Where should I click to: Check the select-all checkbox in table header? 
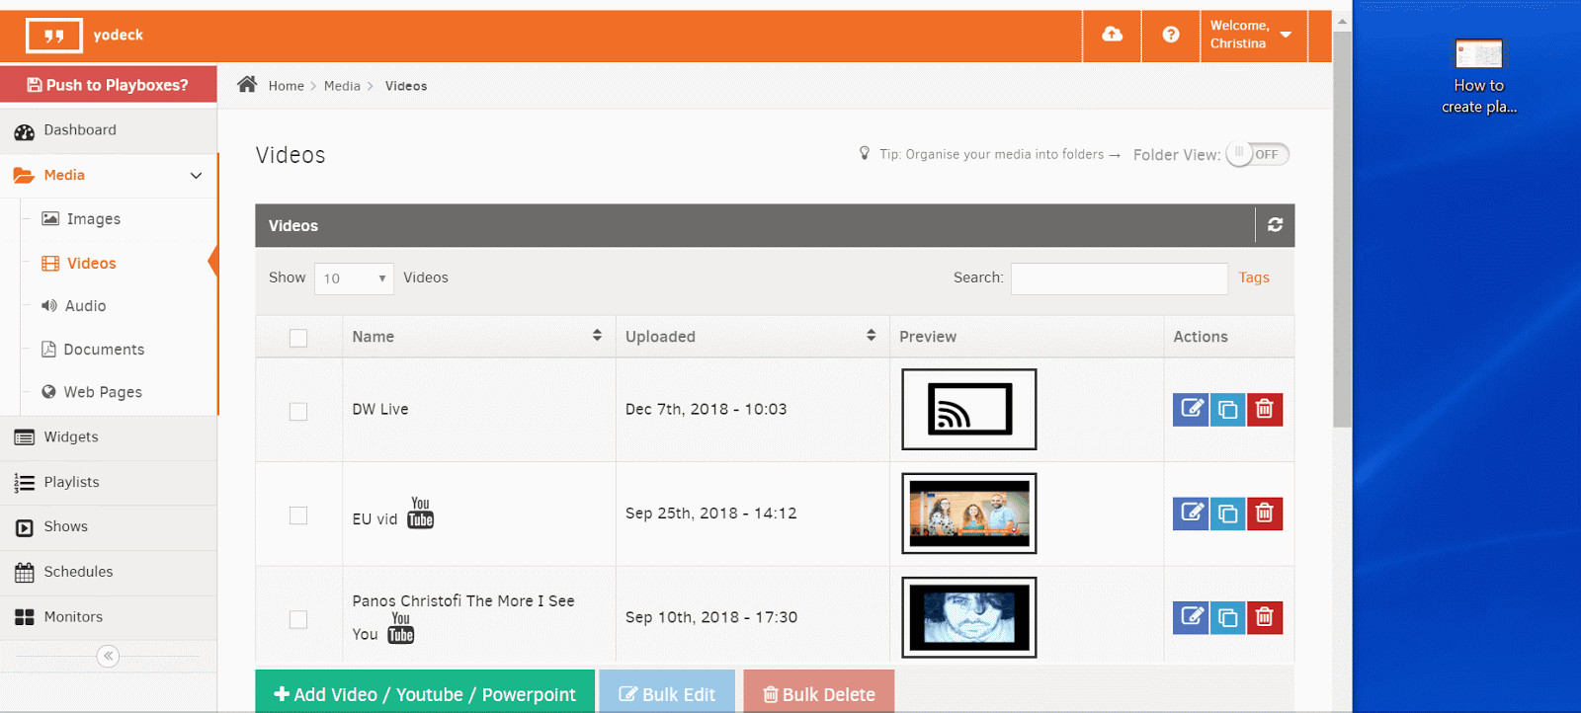298,338
